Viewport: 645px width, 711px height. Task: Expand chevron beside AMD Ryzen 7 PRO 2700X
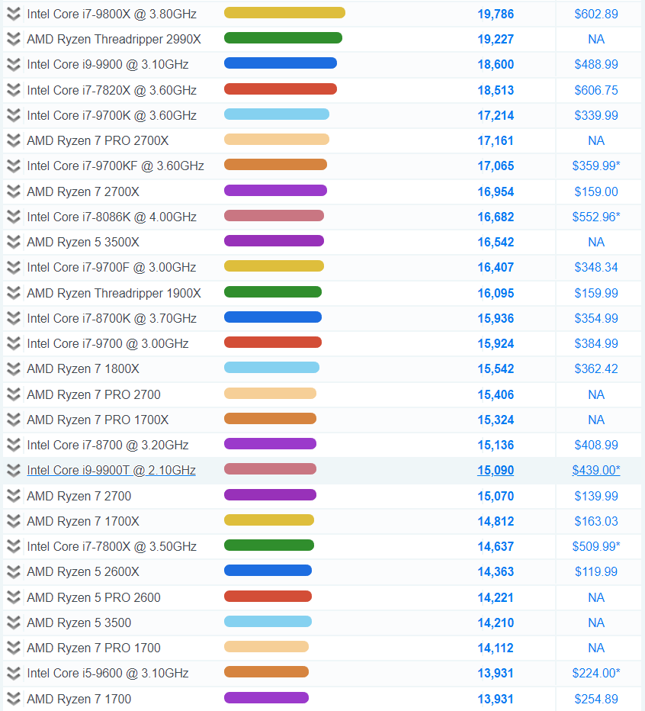[14, 141]
